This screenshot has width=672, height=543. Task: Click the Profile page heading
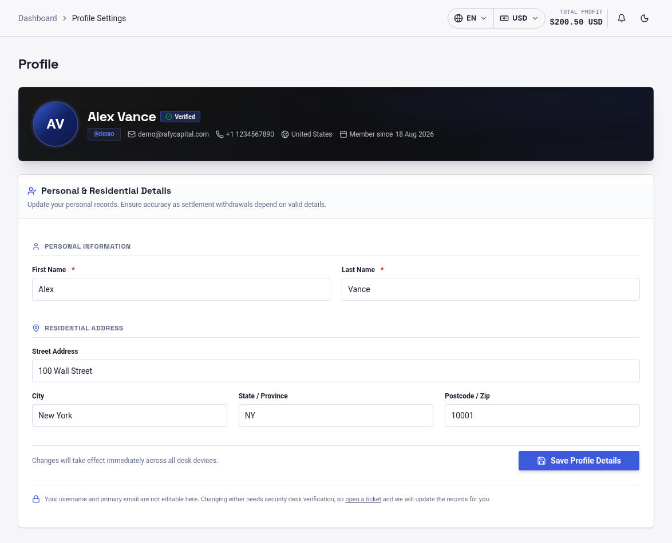[38, 64]
